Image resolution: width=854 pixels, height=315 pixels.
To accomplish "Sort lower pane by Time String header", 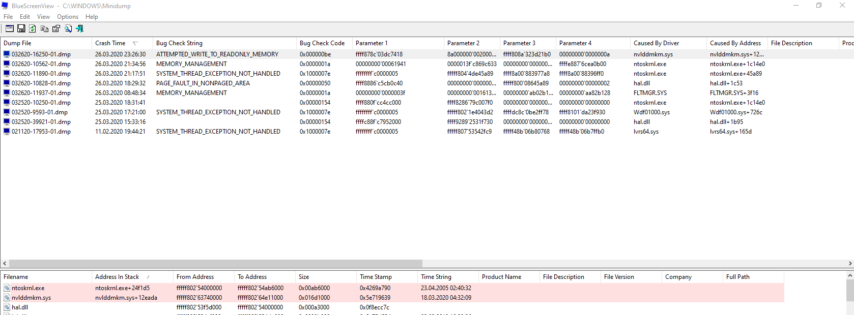I will (x=448, y=277).
